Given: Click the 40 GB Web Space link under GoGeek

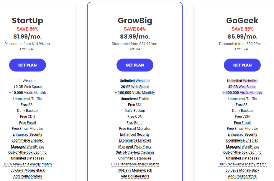Looking at the screenshot, I should coord(242,87).
